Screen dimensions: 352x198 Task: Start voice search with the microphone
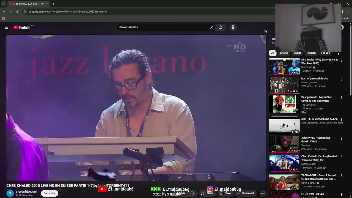point(233,27)
